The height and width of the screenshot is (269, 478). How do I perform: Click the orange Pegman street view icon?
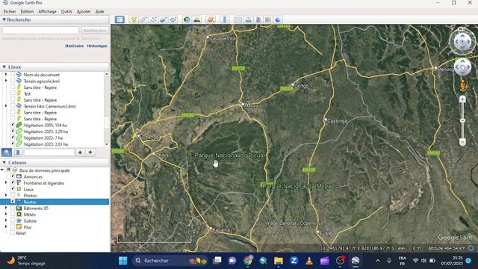[463, 86]
